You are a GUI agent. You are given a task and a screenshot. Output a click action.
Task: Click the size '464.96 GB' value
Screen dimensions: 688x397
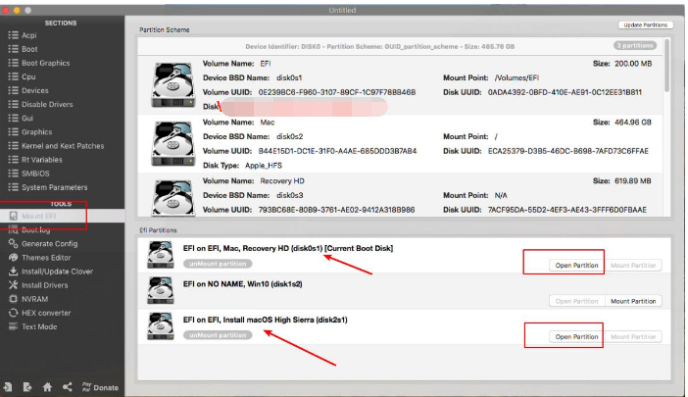click(633, 123)
